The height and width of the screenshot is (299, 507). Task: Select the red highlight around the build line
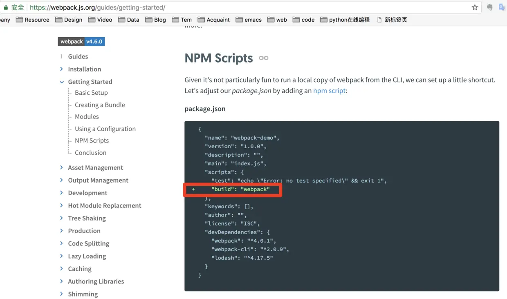[232, 189]
